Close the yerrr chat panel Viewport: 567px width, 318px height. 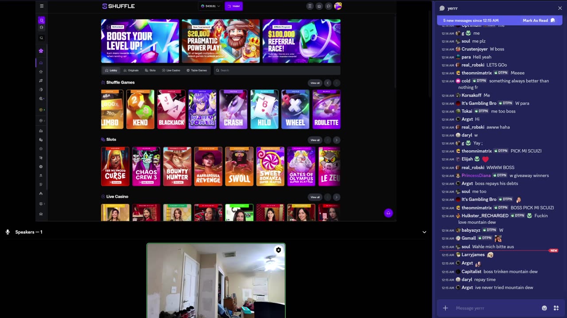click(560, 8)
